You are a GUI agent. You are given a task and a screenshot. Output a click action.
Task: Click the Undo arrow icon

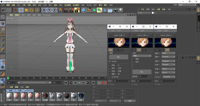pos(4,10)
